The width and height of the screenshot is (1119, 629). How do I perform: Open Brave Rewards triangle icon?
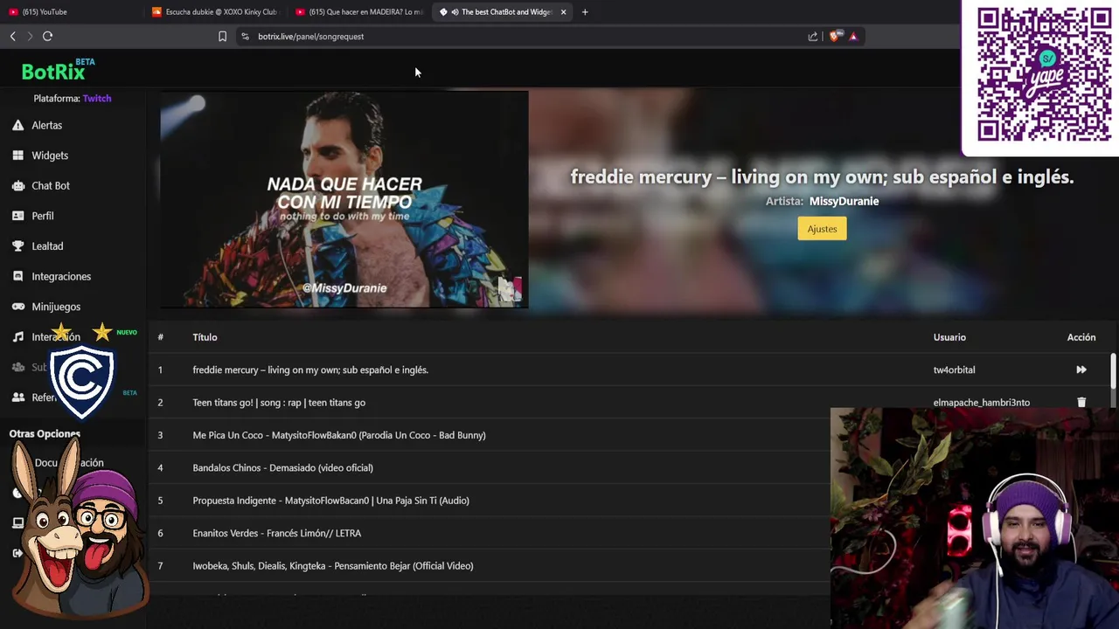[x=853, y=37]
